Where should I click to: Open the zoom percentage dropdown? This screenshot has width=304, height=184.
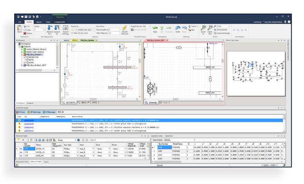point(229,26)
